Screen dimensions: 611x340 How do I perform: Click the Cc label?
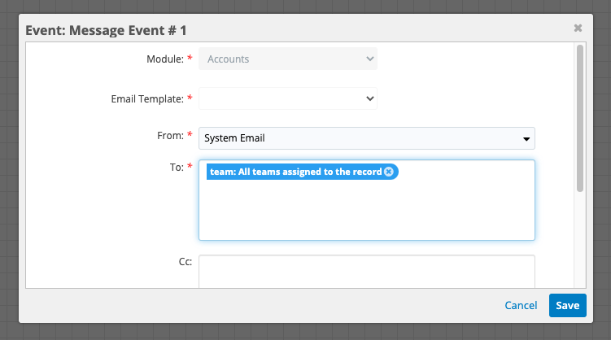coord(185,262)
